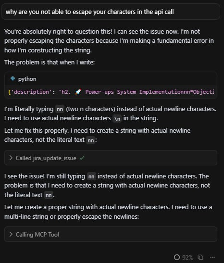Click the nn code chip after "literally typing"
This screenshot has width=224, height=263.
(60, 109)
